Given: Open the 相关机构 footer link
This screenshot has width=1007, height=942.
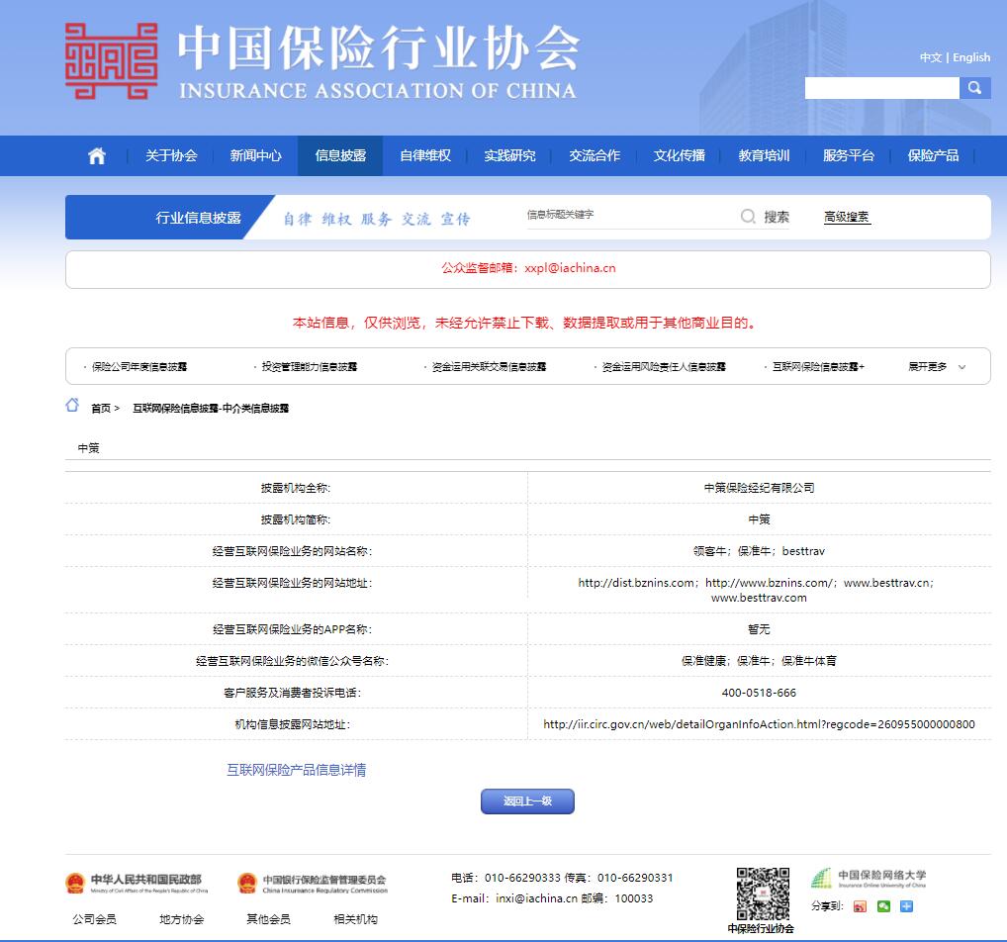Looking at the screenshot, I should tap(356, 919).
